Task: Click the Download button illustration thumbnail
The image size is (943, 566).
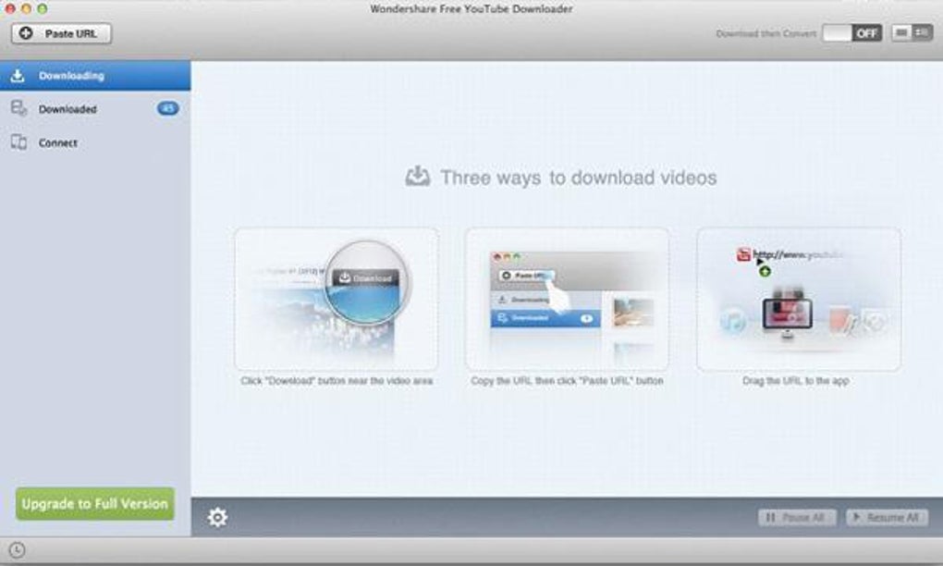Action: 337,299
